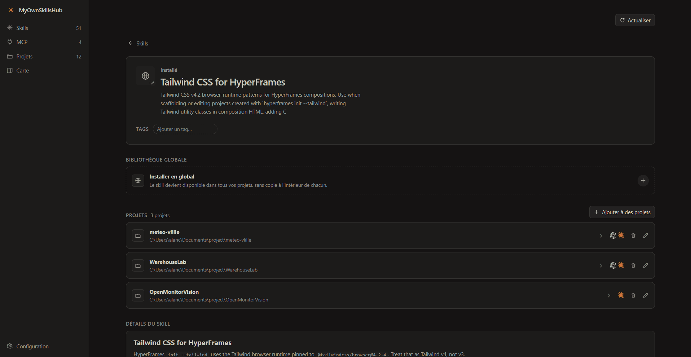
Task: Click the 'DÉTAILS DU SKILL' section heading
Action: tap(148, 324)
